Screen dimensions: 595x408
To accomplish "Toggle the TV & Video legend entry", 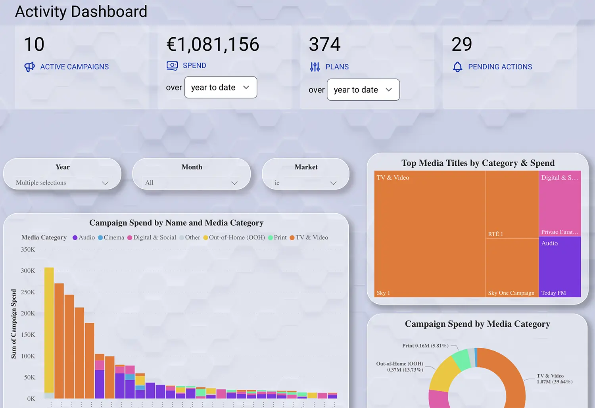I will [x=309, y=237].
